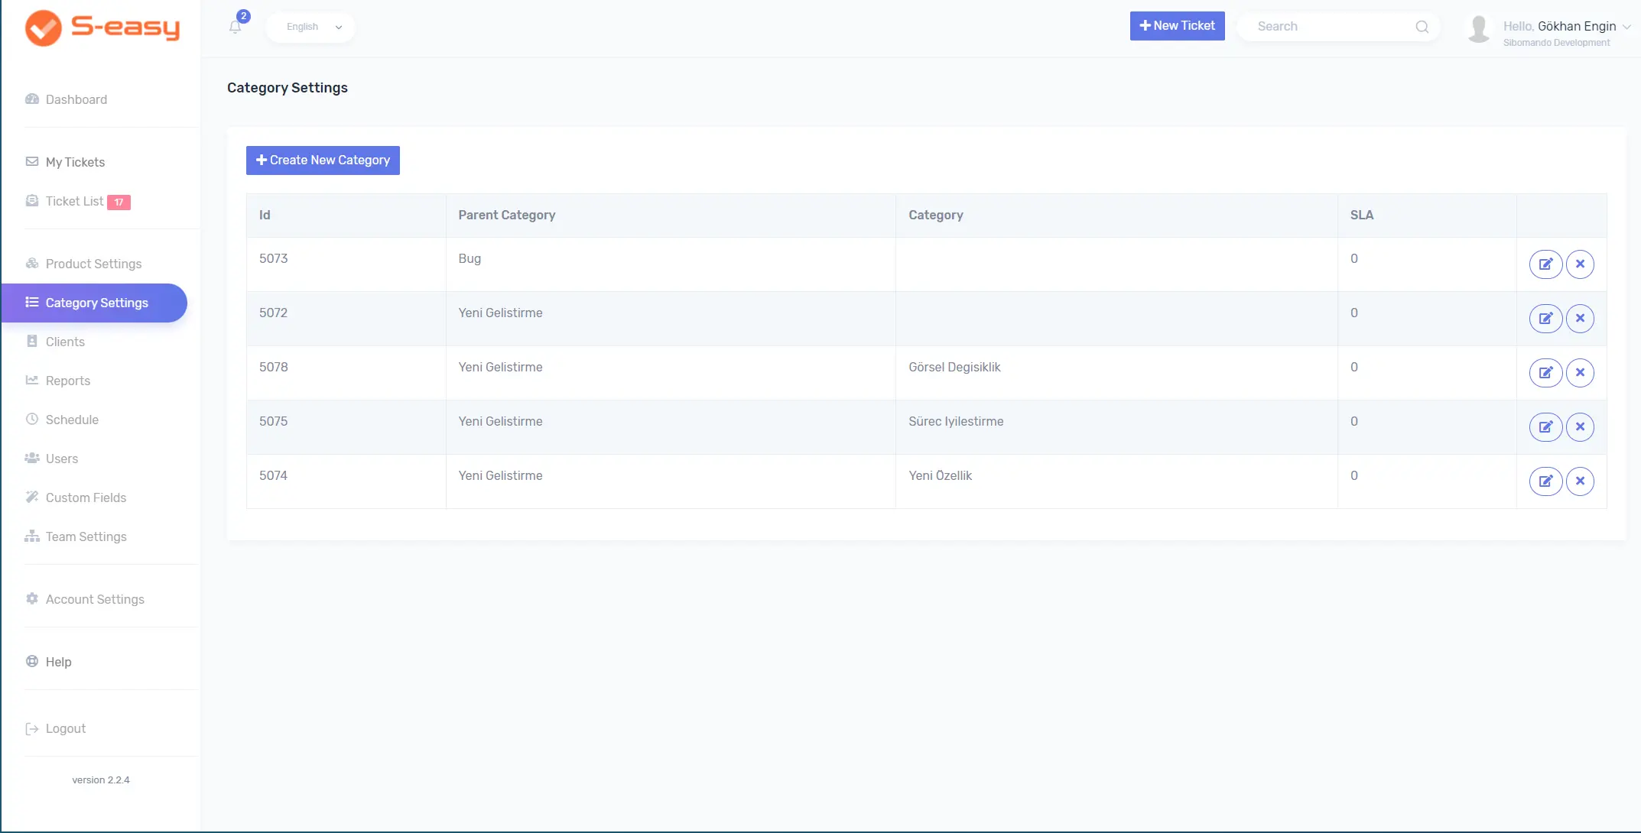The height and width of the screenshot is (833, 1641).
Task: Click the Product Settings cubes icon
Action: (x=32, y=264)
